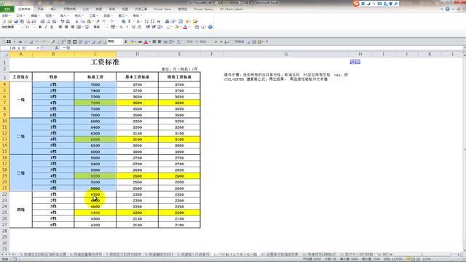The width and height of the screenshot is (466, 262).
Task: Click cell with value 4200
Action: [95, 225]
